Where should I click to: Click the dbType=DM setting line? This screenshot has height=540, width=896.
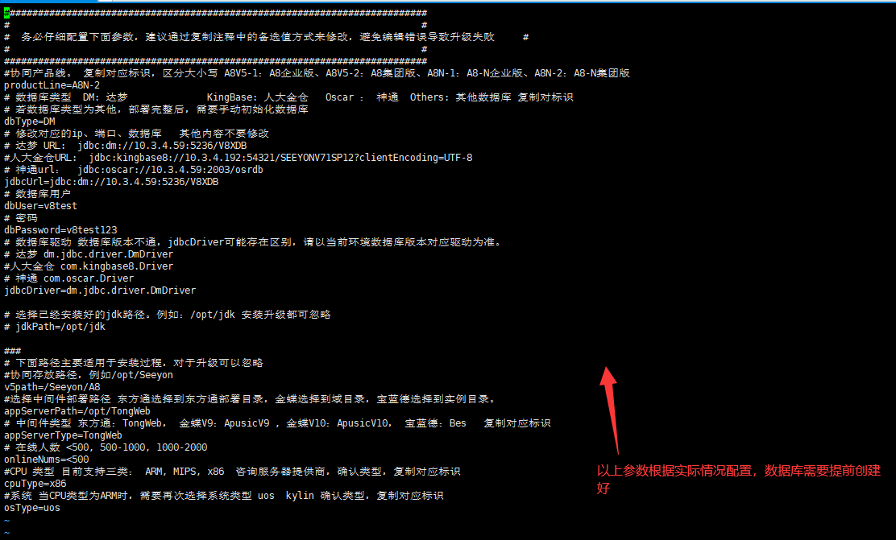click(30, 122)
